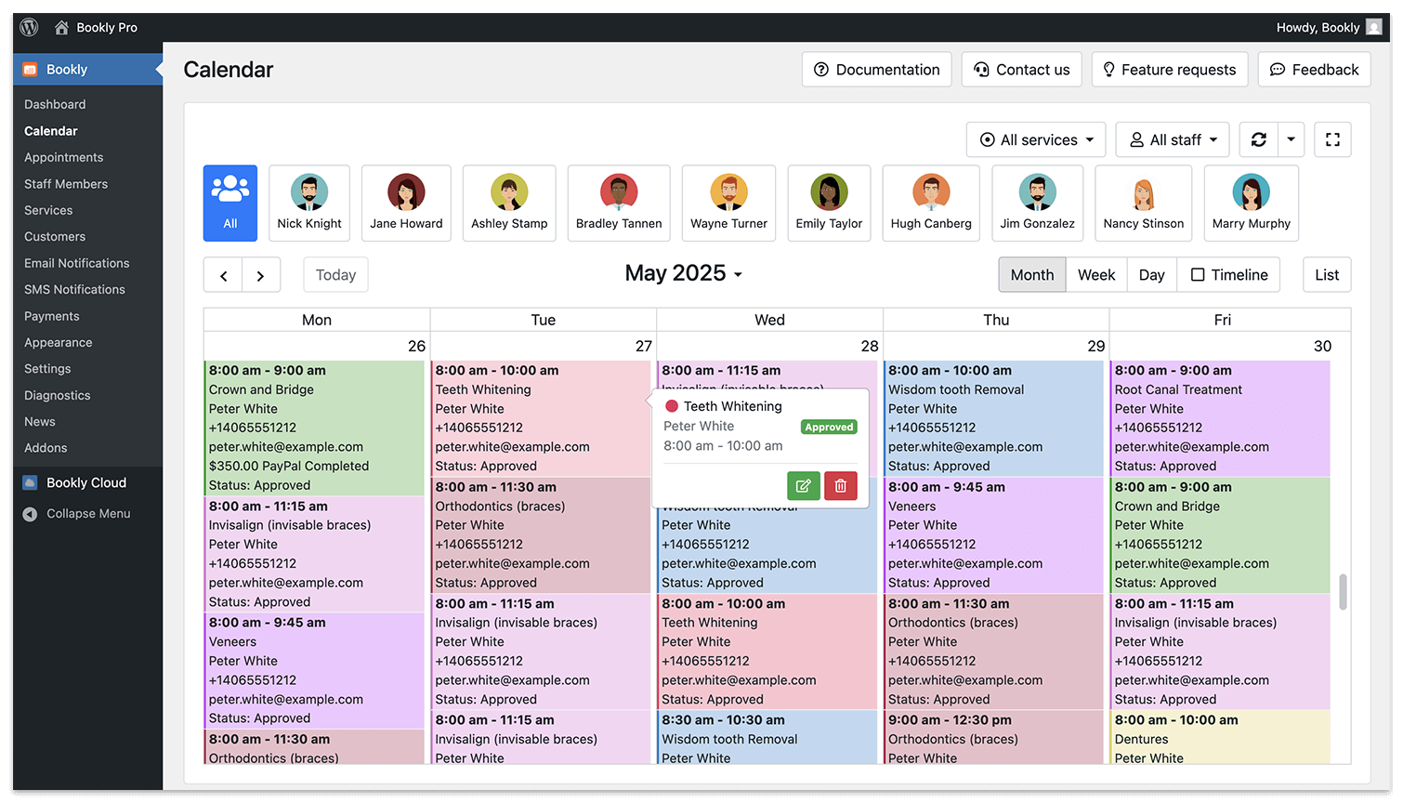The image size is (1403, 803).
Task: Click the WordPress logo icon
Action: click(30, 27)
